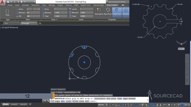Choose the Items command option
The image size is (191, 107).
(119, 99)
